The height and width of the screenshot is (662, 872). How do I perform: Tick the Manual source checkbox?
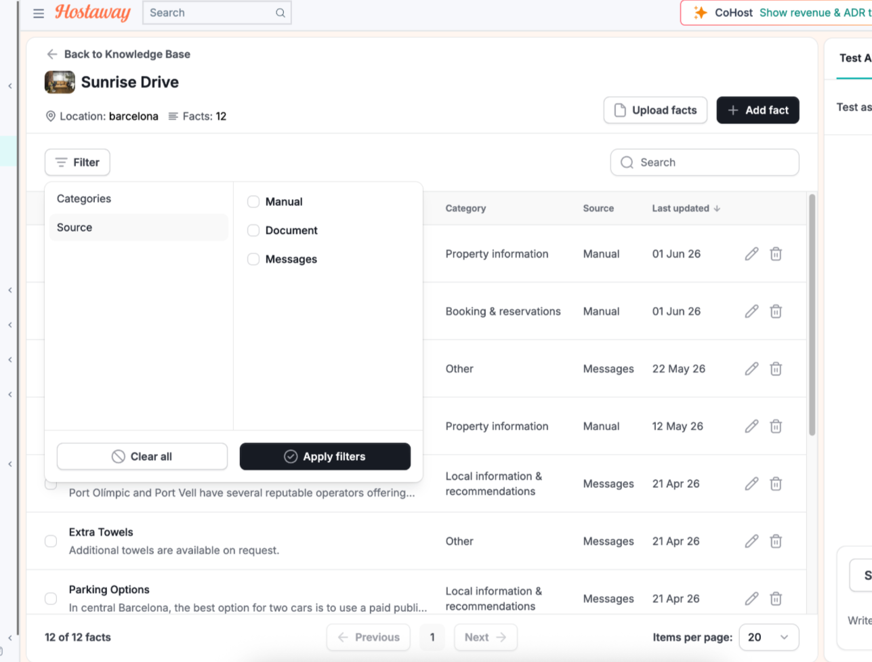coord(253,201)
